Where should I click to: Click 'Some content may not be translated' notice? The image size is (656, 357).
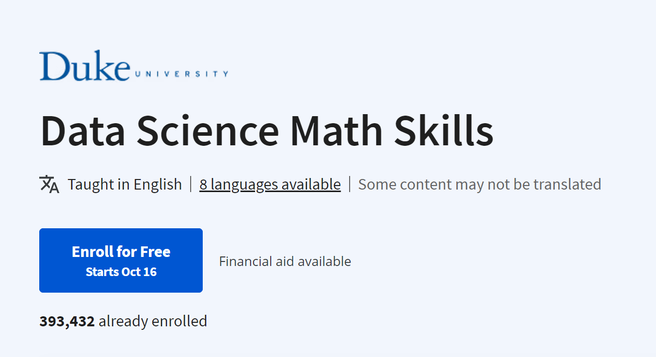tap(479, 184)
